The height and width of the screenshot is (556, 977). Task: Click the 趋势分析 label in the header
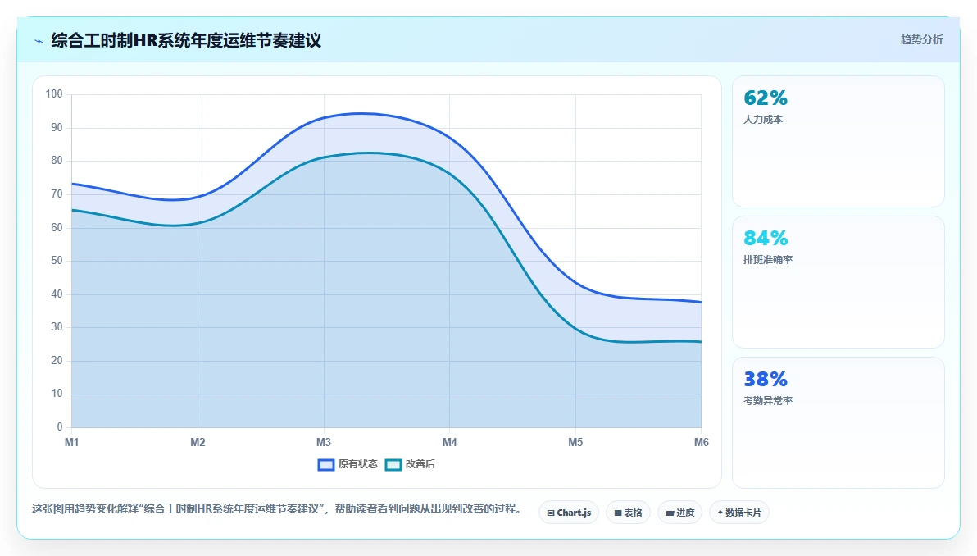[921, 40]
